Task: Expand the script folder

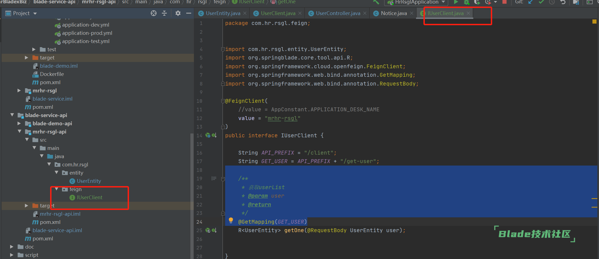Action: click(x=12, y=255)
